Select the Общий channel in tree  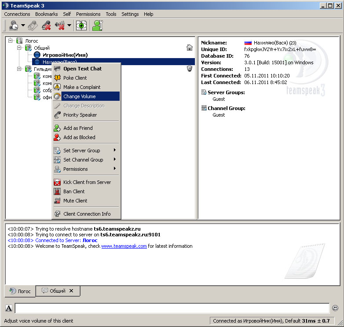click(42, 48)
